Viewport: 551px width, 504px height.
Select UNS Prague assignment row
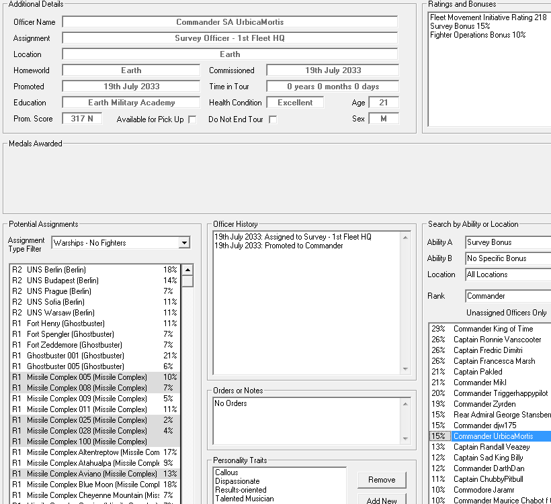[95, 291]
